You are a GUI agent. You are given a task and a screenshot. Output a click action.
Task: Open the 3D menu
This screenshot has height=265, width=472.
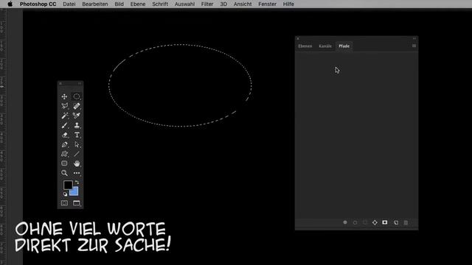pos(223,4)
